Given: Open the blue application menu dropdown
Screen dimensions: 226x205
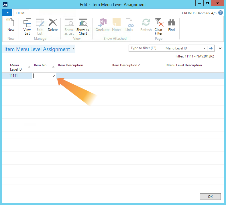Looking at the screenshot, I should coord(7,13).
